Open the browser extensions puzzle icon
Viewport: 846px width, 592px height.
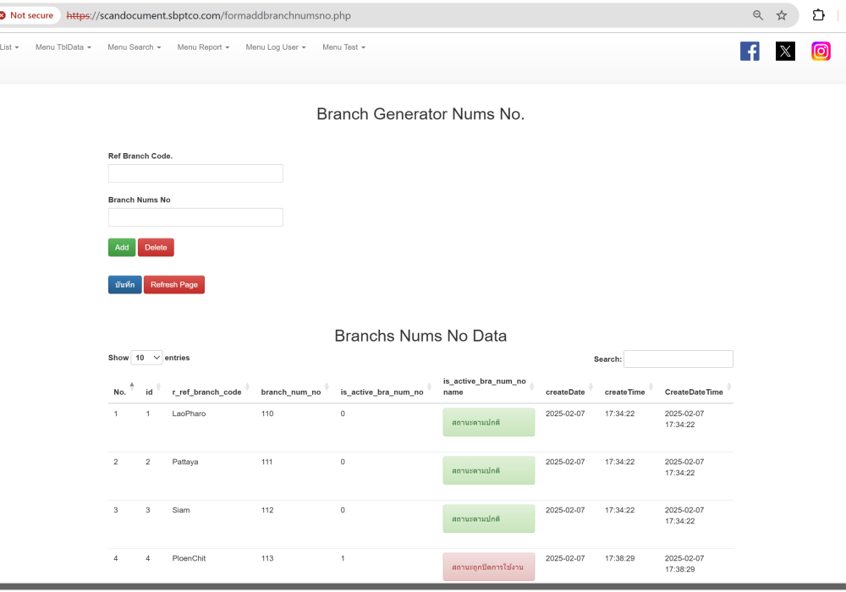coord(818,15)
